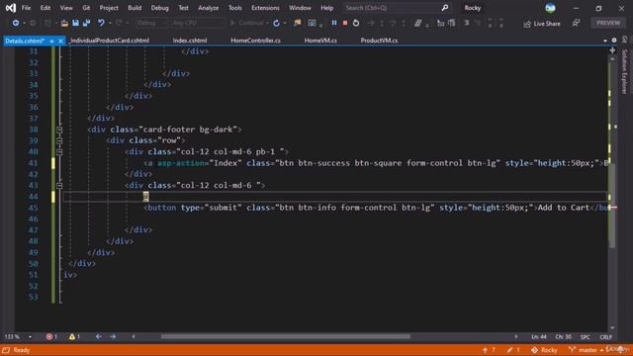633x356 pixels.
Task: Open the Tools menu
Action: [235, 8]
